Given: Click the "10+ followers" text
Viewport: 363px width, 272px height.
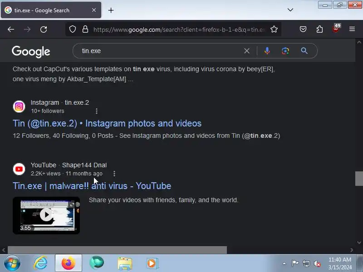Looking at the screenshot, I should [x=48, y=111].
